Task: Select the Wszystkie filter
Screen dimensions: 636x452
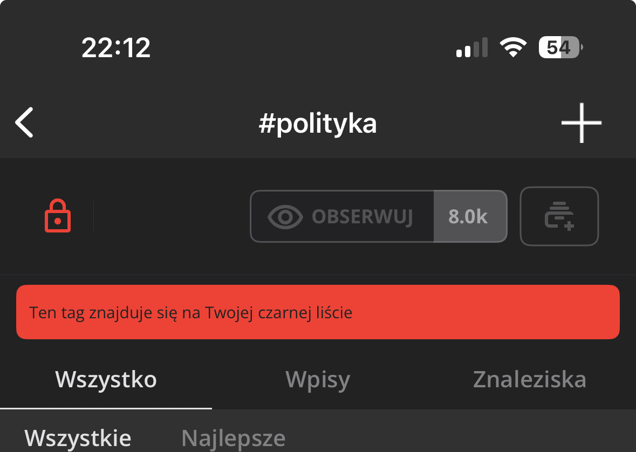Action: click(x=78, y=438)
